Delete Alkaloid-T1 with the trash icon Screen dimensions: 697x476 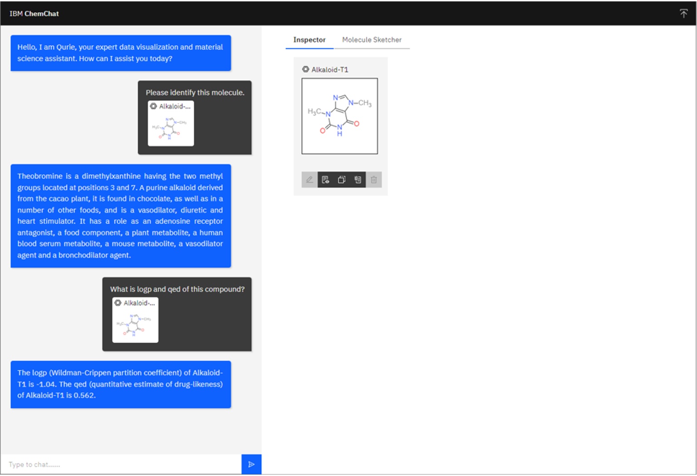click(x=374, y=180)
